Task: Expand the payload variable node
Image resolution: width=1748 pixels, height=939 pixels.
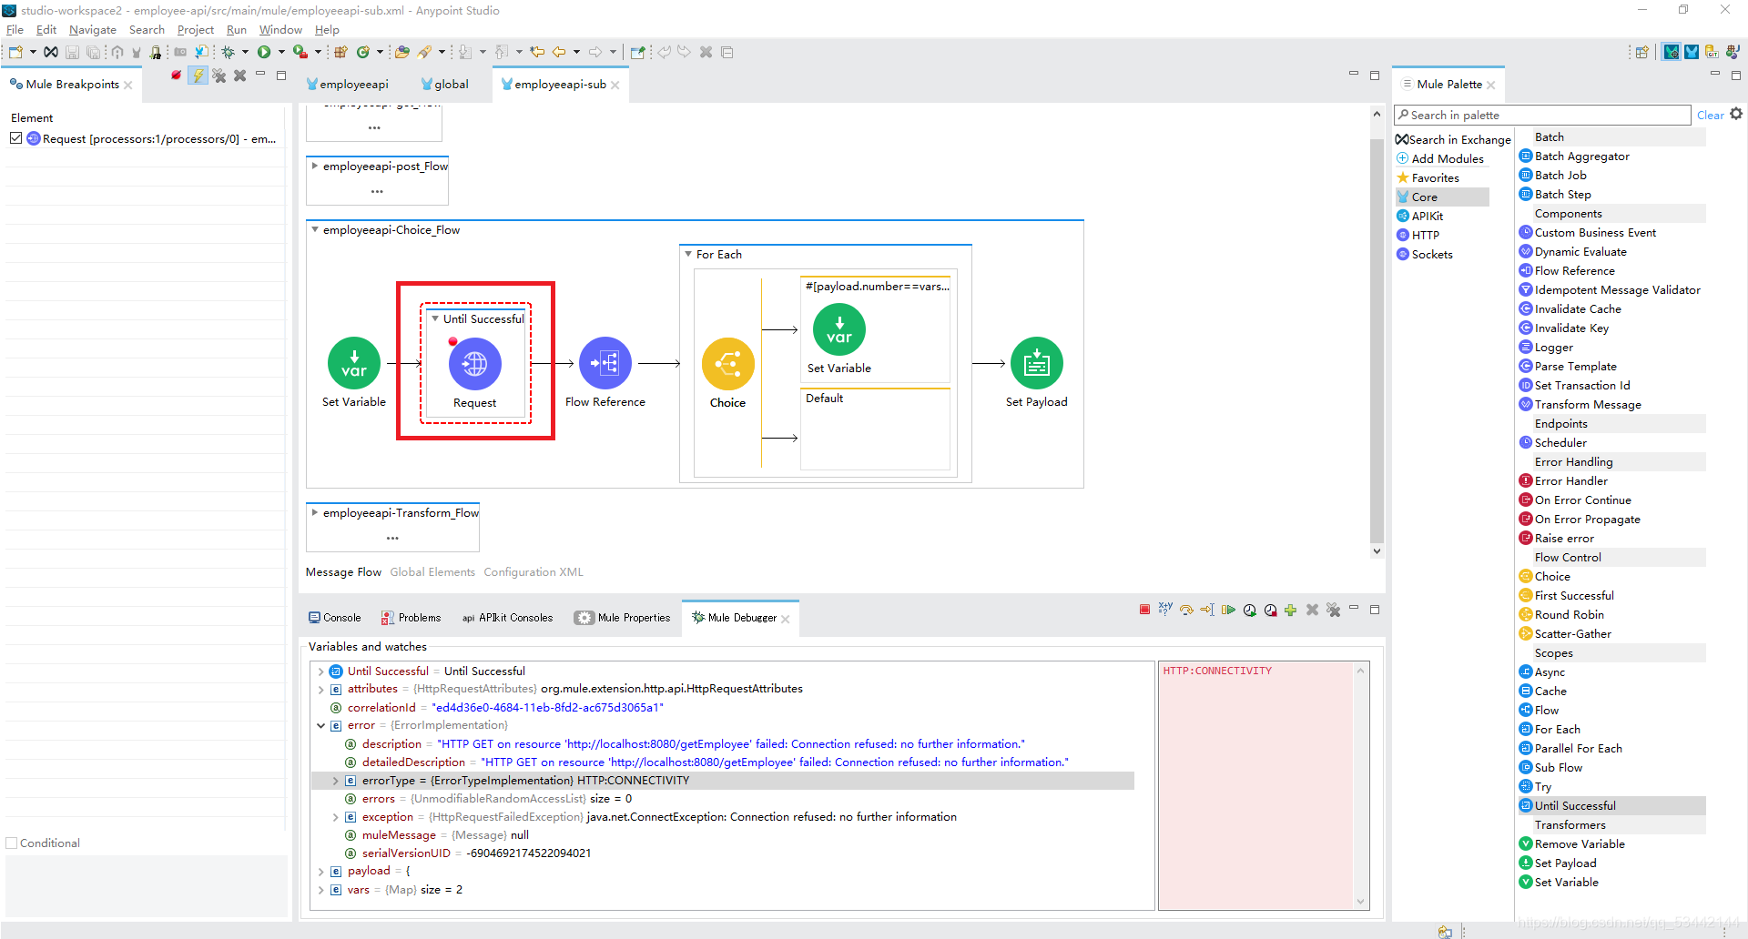Action: (321, 872)
